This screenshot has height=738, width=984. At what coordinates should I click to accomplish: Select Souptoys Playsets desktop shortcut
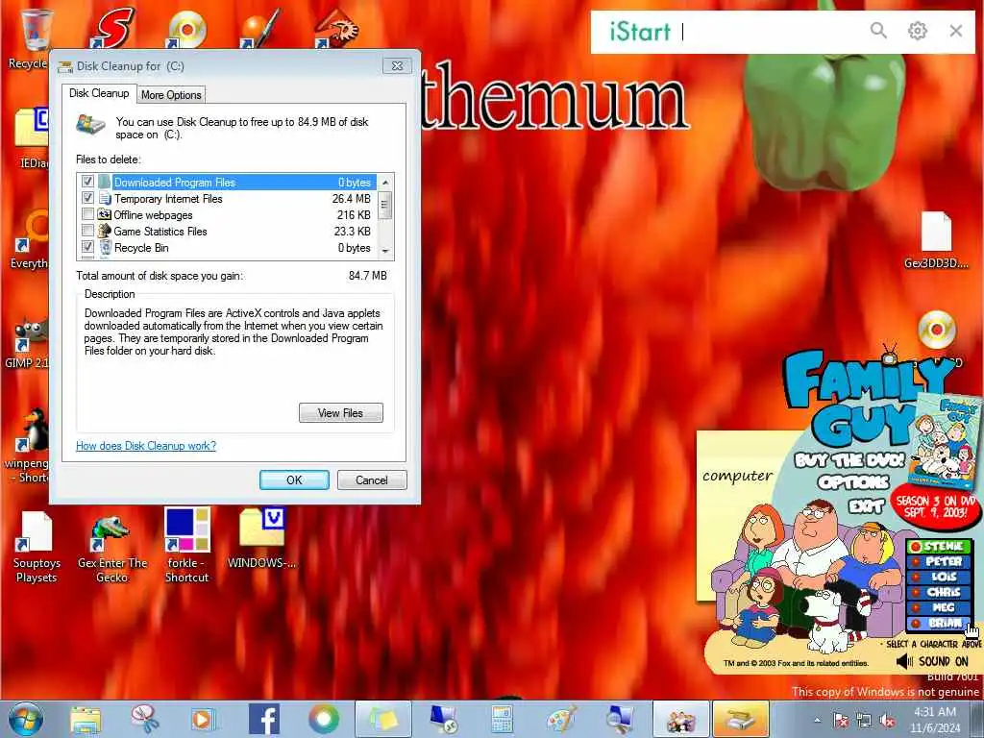click(x=37, y=547)
